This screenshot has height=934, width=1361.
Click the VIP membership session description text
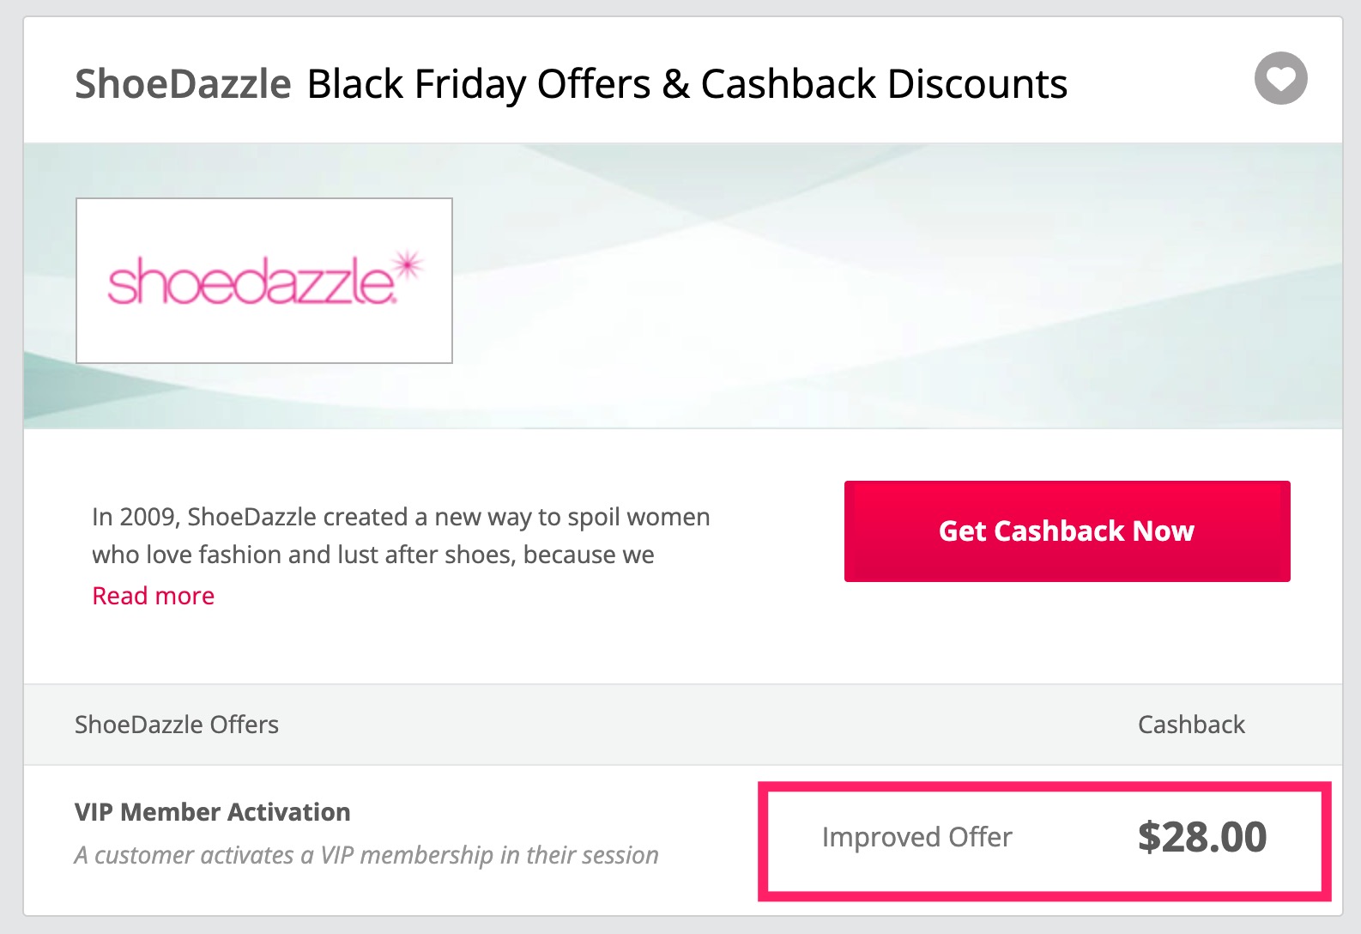click(x=366, y=854)
